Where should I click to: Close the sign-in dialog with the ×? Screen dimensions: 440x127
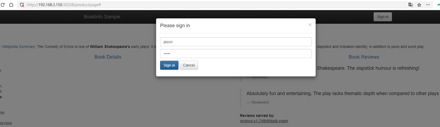310,25
